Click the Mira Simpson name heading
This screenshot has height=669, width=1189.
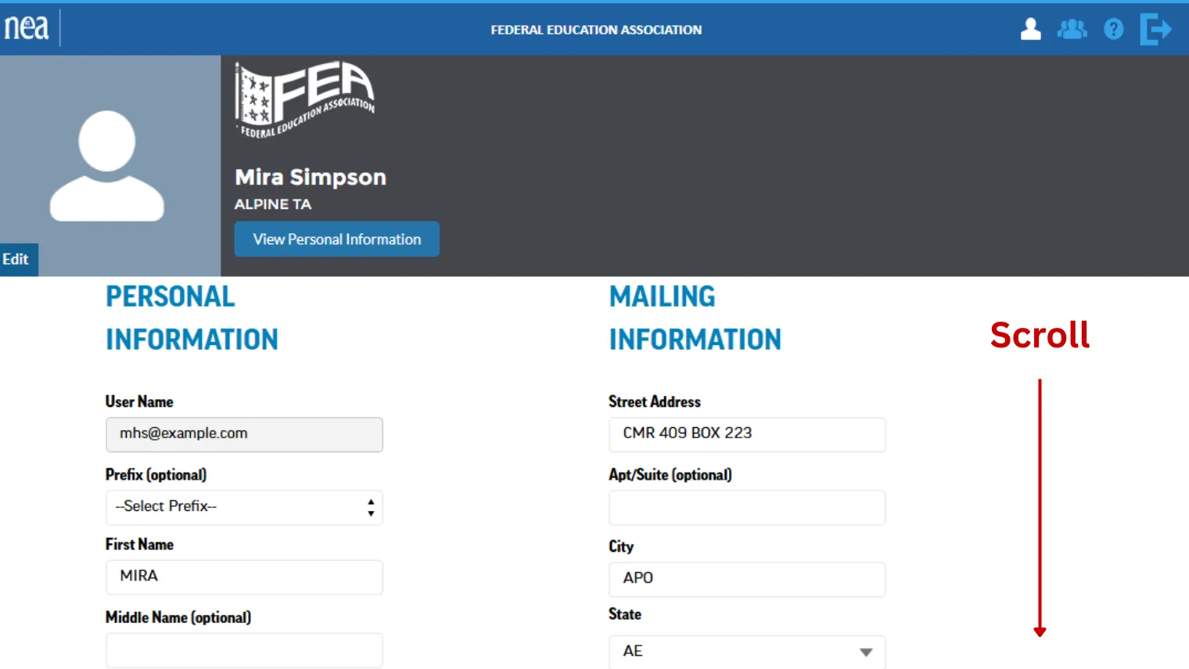click(310, 177)
